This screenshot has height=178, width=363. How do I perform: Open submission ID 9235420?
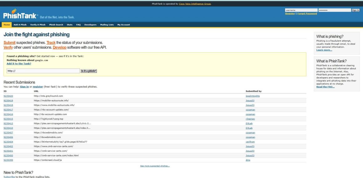pos(8,96)
